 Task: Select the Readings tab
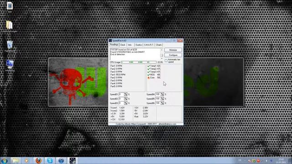(x=114, y=45)
